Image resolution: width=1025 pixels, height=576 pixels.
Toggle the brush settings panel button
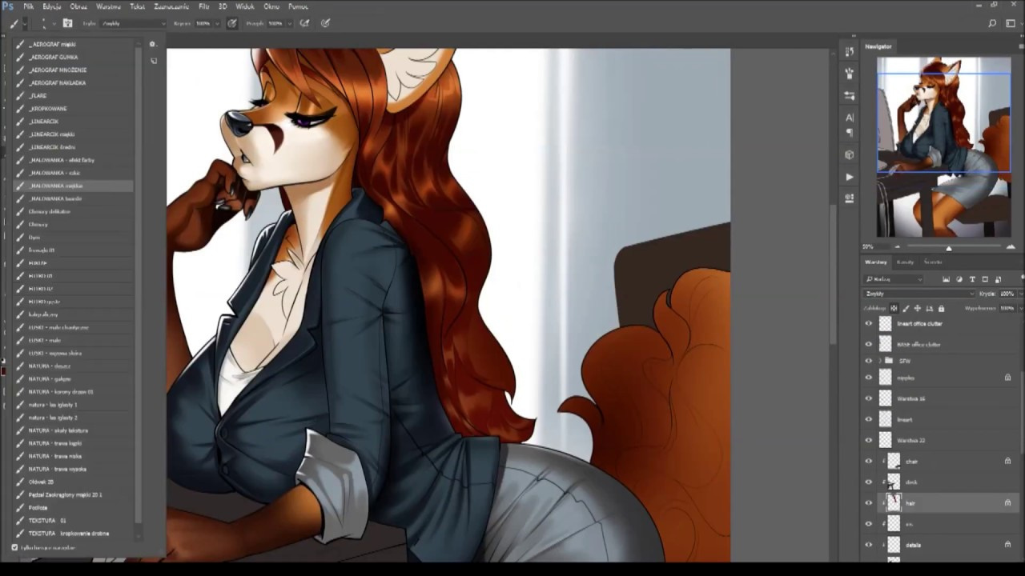point(67,23)
